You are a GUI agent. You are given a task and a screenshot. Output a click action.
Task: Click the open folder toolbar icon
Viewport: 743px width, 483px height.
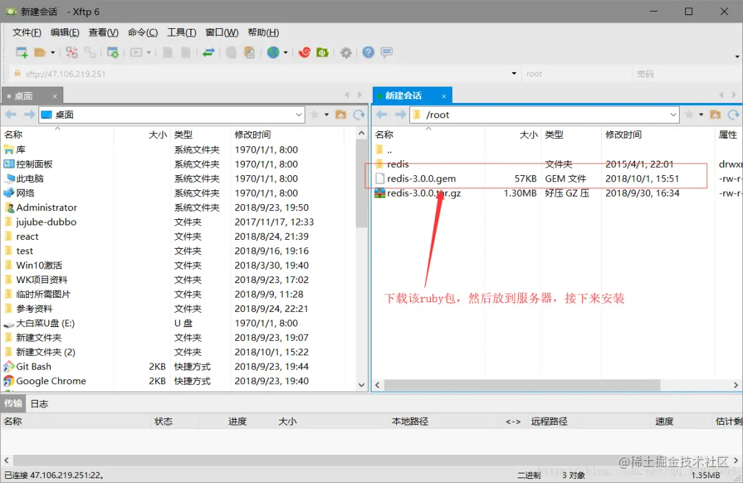[x=40, y=52]
